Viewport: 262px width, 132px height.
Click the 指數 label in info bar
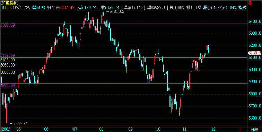click(x=243, y=8)
